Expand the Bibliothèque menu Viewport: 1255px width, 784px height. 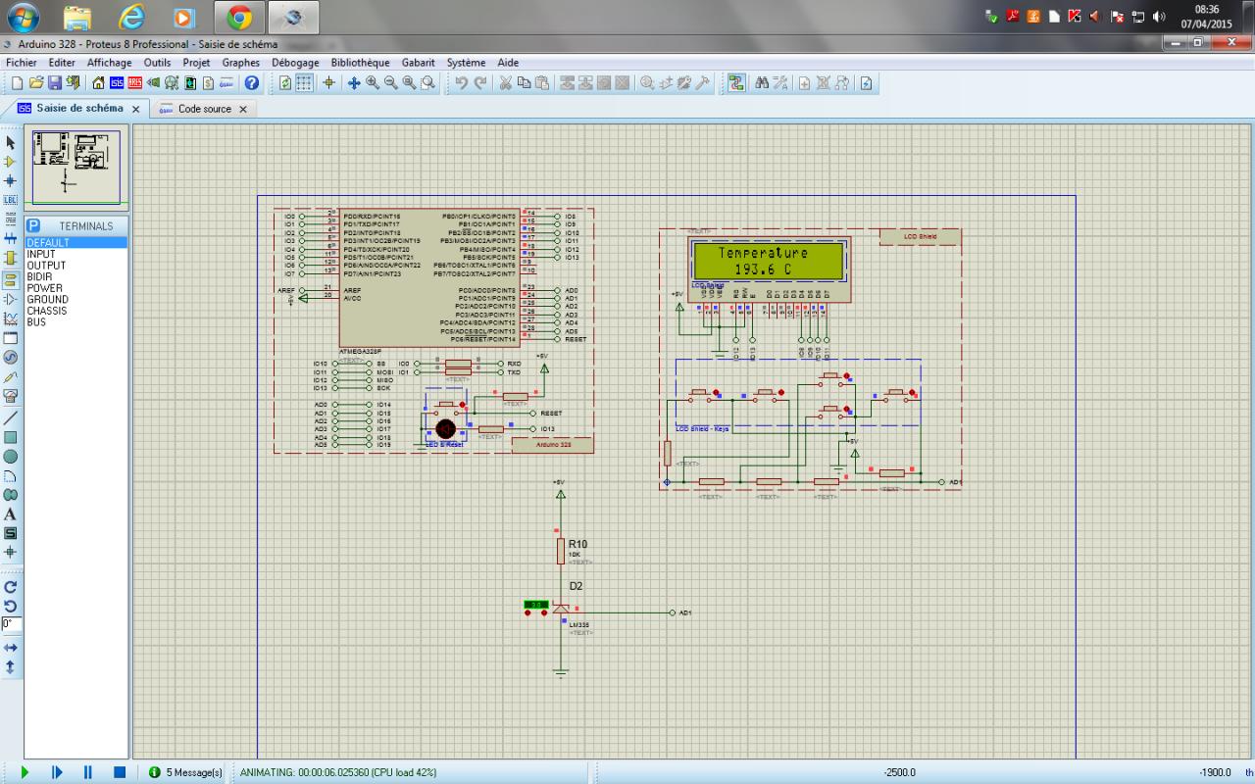tap(360, 63)
